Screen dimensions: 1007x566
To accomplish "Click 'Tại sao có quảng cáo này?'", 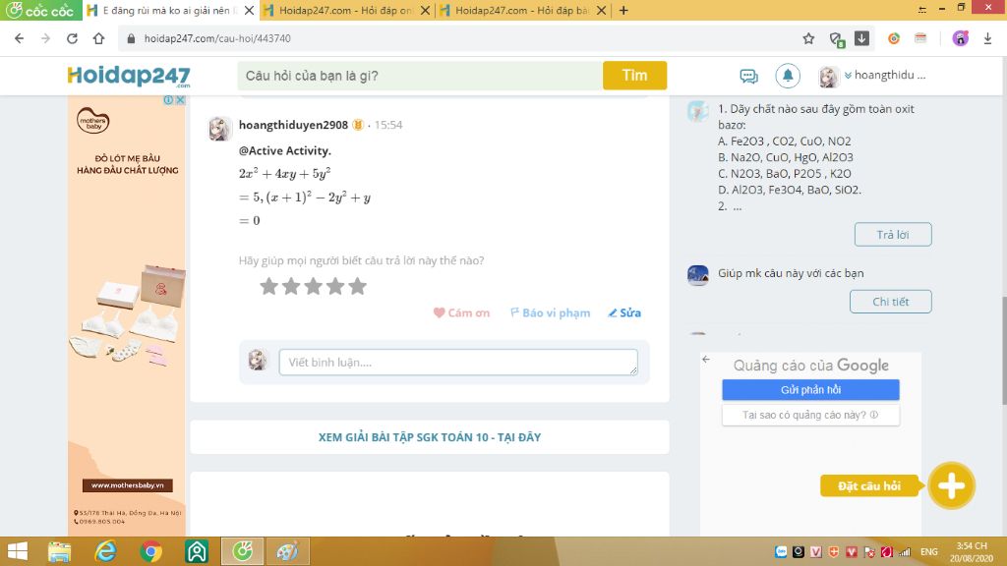I will (x=810, y=415).
